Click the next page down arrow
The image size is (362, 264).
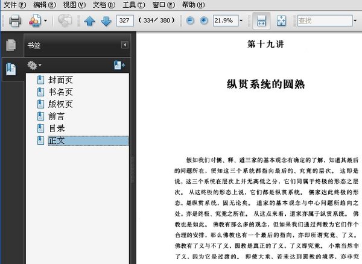tap(106, 21)
